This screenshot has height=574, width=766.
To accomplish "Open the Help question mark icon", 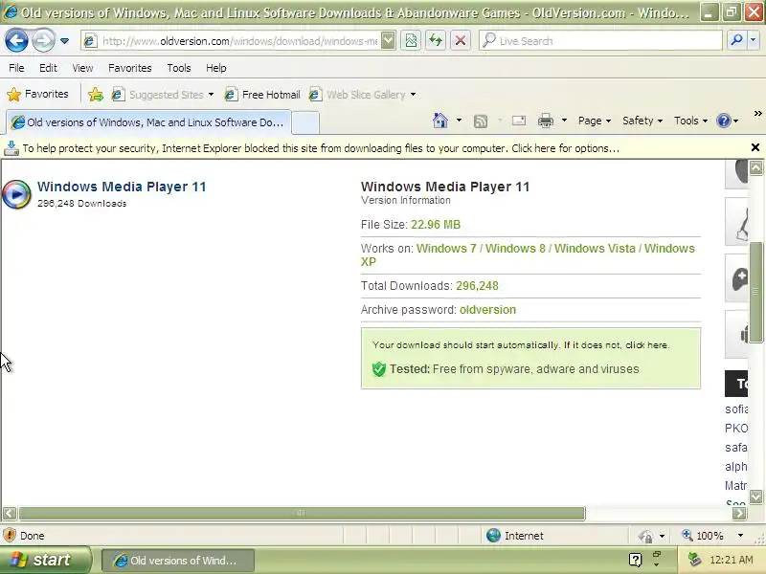I will point(724,121).
